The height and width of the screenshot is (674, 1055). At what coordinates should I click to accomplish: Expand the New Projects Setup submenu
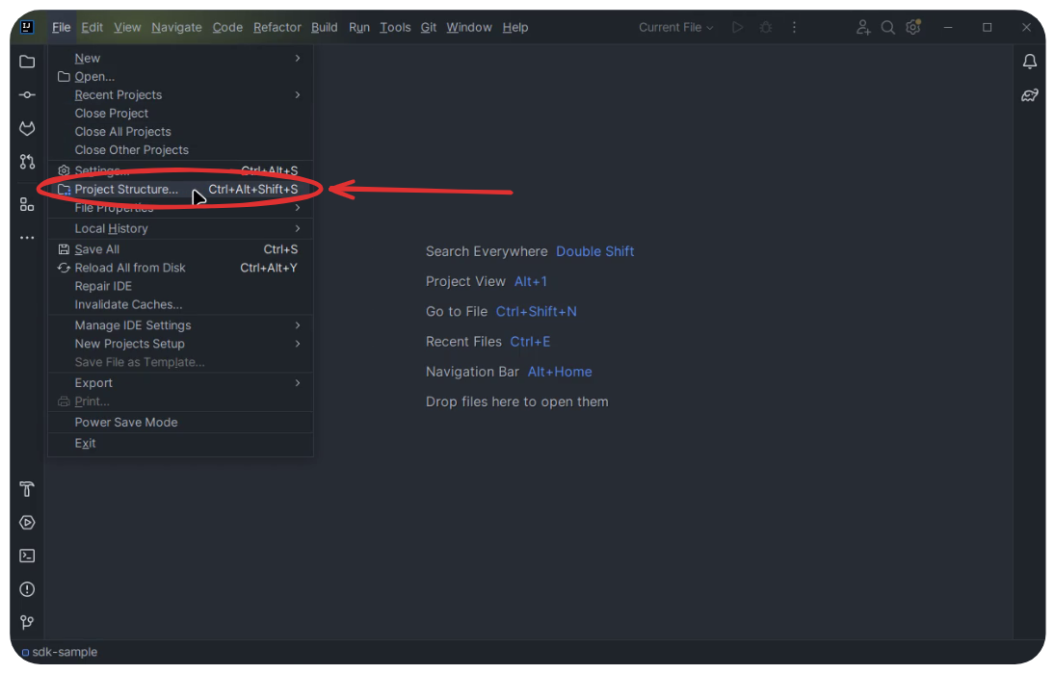[180, 344]
